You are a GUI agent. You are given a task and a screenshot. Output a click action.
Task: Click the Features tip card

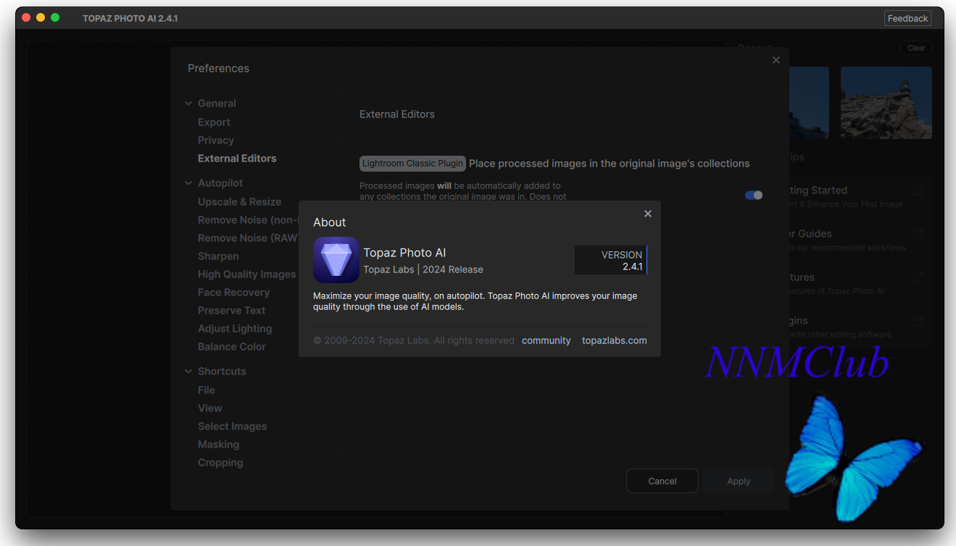coord(860,284)
